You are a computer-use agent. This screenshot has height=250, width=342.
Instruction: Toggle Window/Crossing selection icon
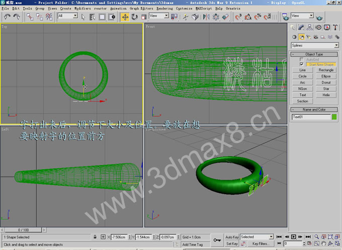112,17
